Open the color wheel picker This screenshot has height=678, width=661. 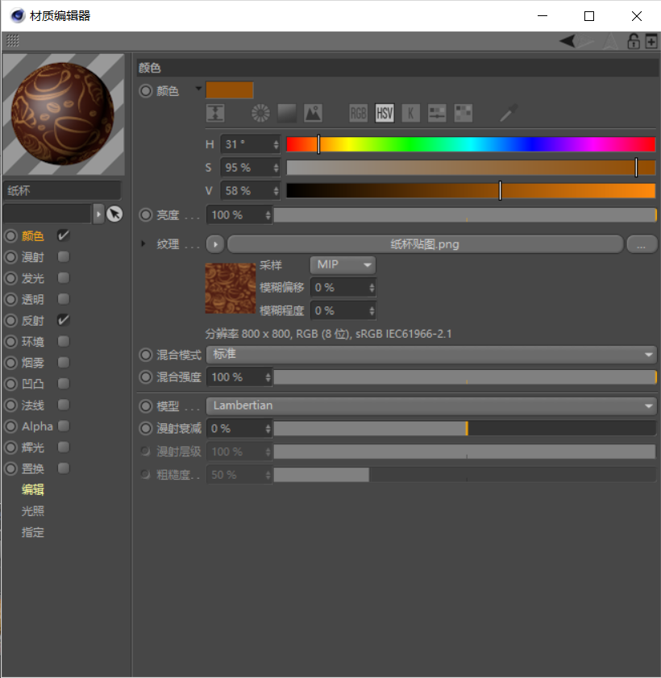(260, 114)
